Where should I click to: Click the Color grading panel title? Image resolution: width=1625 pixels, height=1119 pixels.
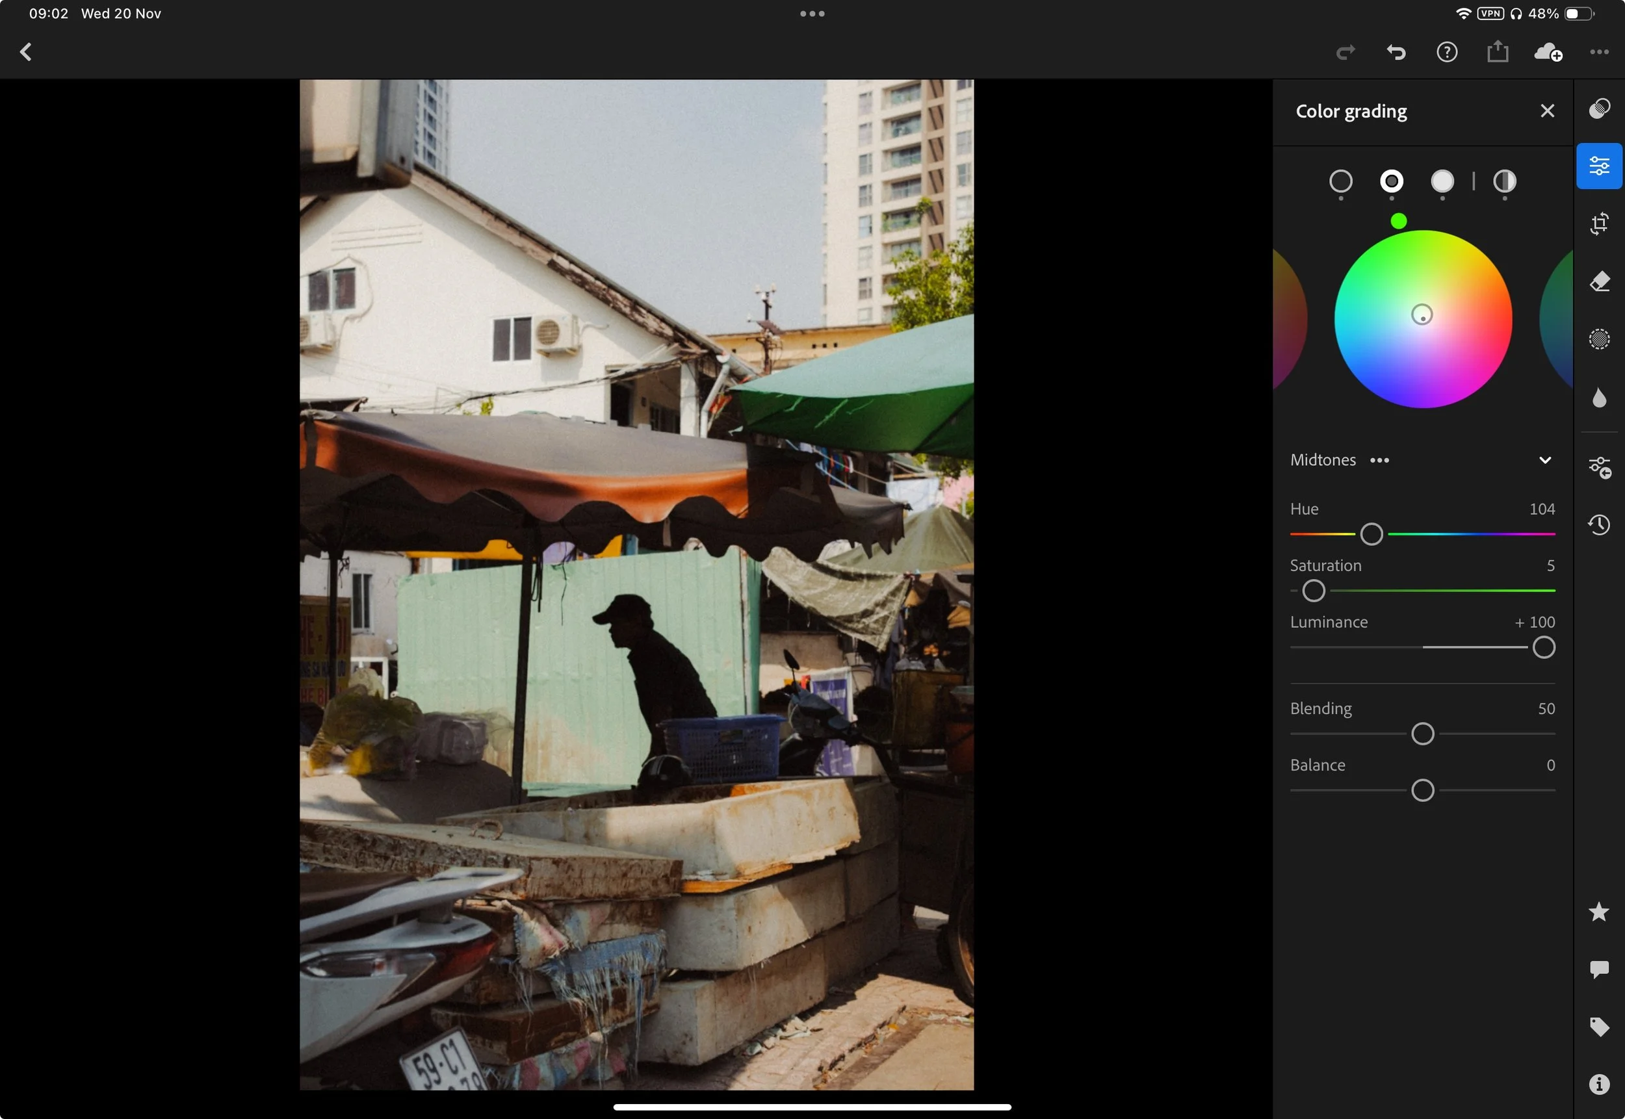click(x=1351, y=112)
